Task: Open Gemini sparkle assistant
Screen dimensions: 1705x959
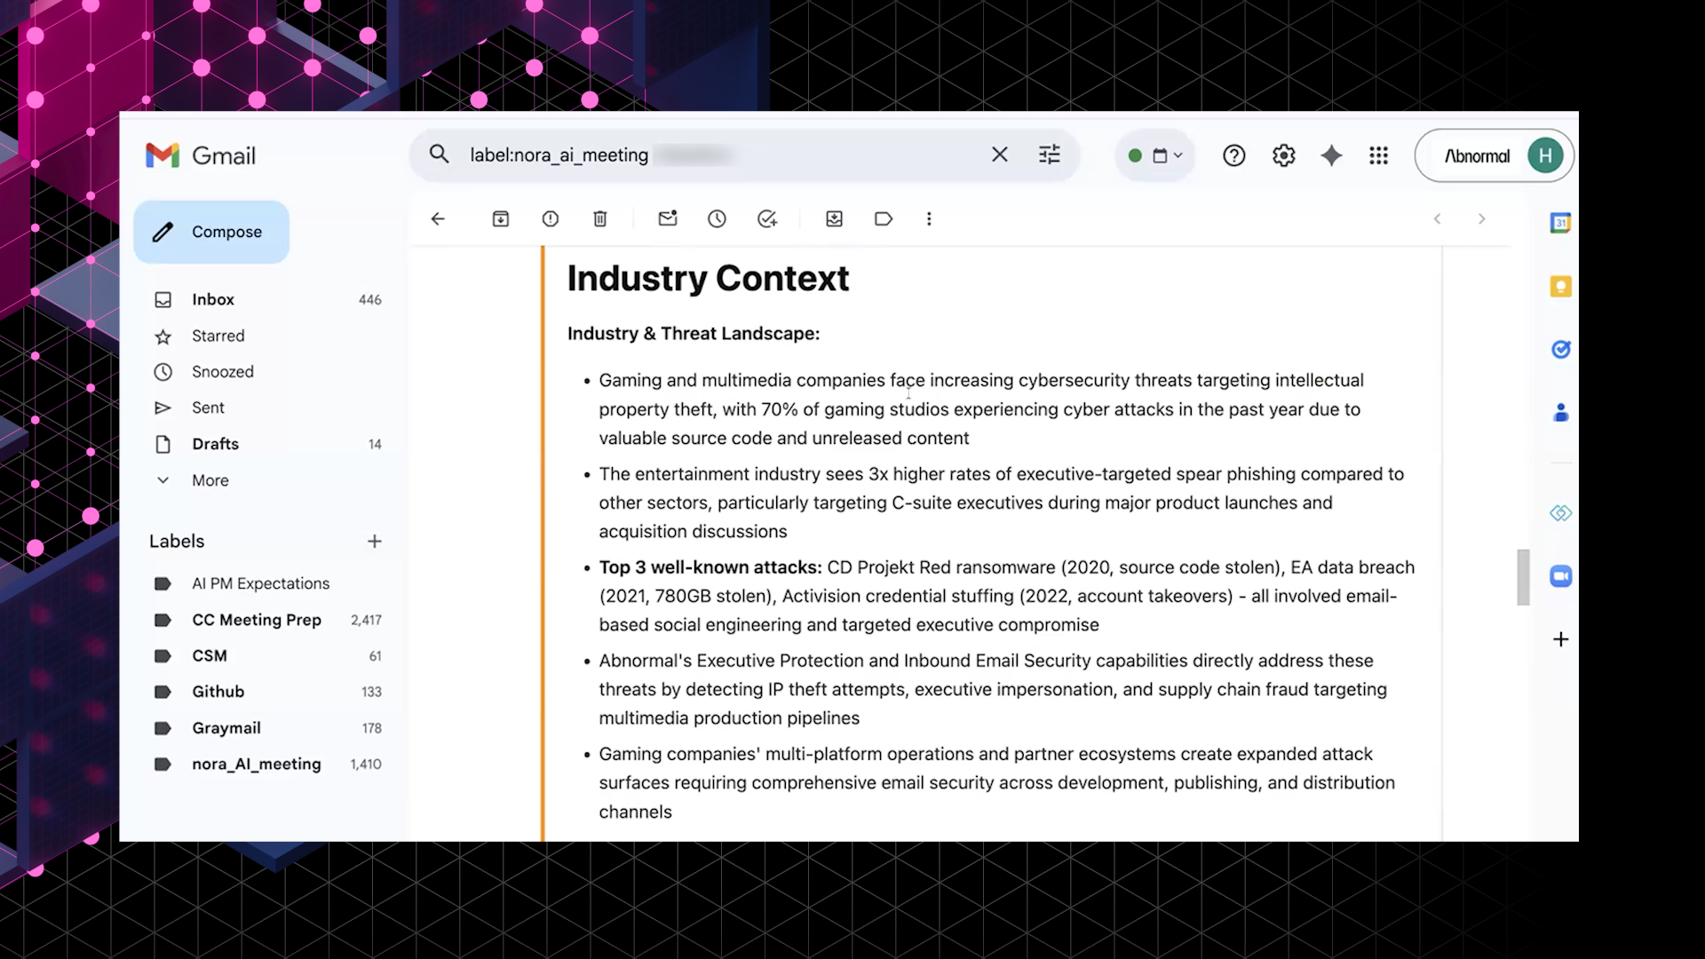Action: click(x=1331, y=155)
